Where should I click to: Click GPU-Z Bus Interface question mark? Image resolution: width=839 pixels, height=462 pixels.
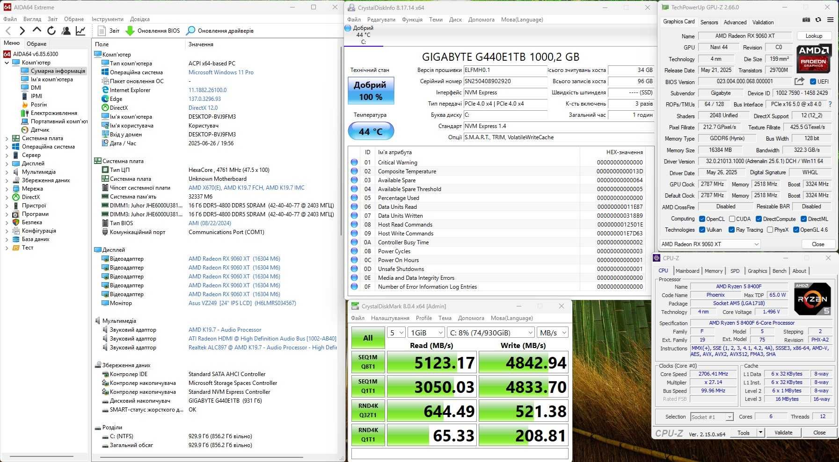tap(830, 104)
